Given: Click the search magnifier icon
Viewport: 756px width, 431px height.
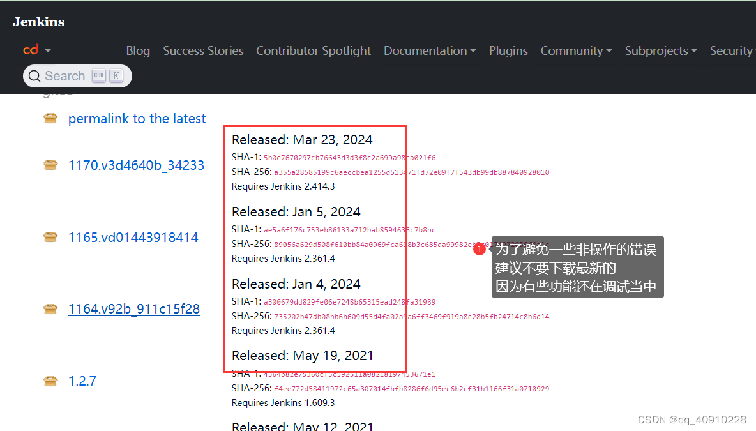Looking at the screenshot, I should pos(34,75).
